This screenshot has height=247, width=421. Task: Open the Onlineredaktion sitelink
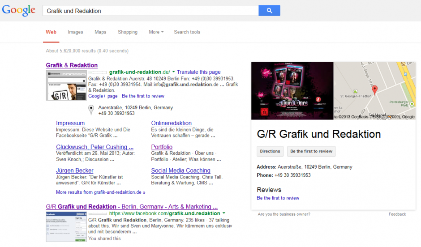171,123
